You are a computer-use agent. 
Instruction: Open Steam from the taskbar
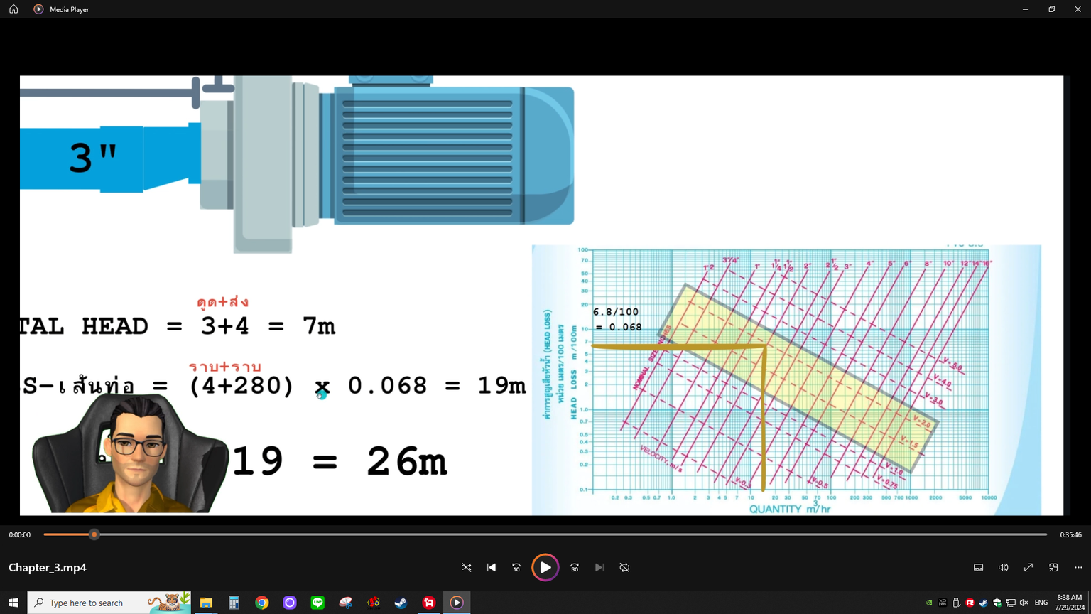[x=401, y=603]
